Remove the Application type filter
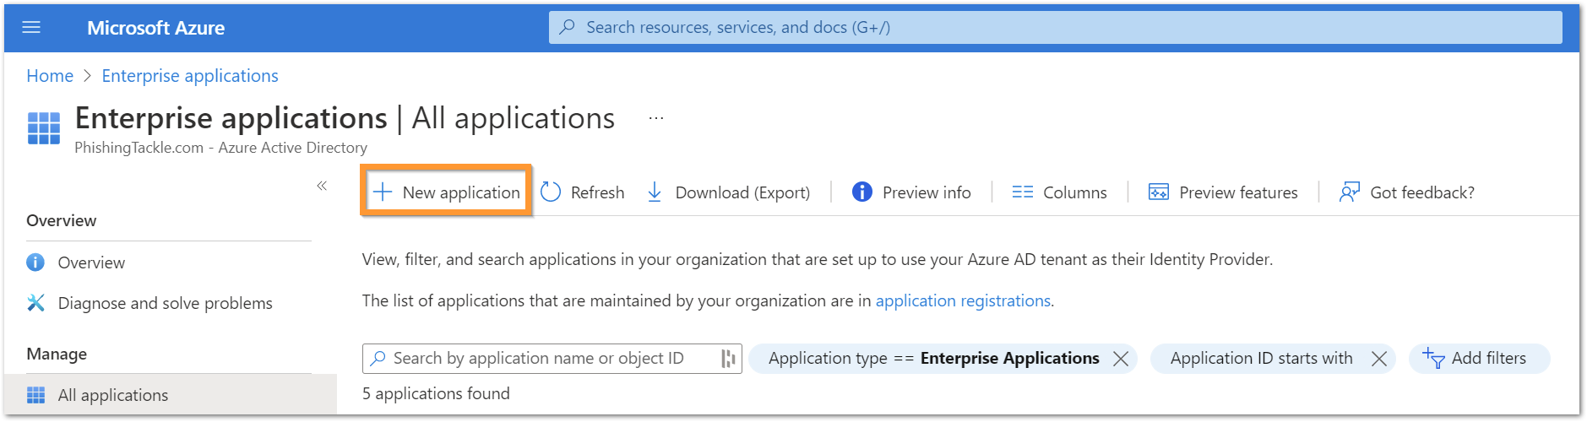Image resolution: width=1587 pixels, height=422 pixels. (x=1121, y=359)
